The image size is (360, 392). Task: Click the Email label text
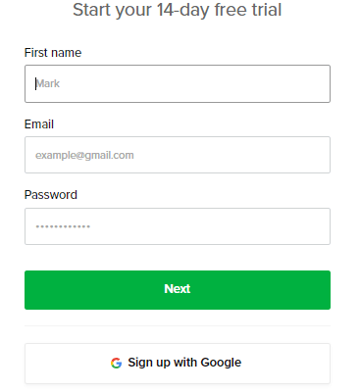point(39,124)
